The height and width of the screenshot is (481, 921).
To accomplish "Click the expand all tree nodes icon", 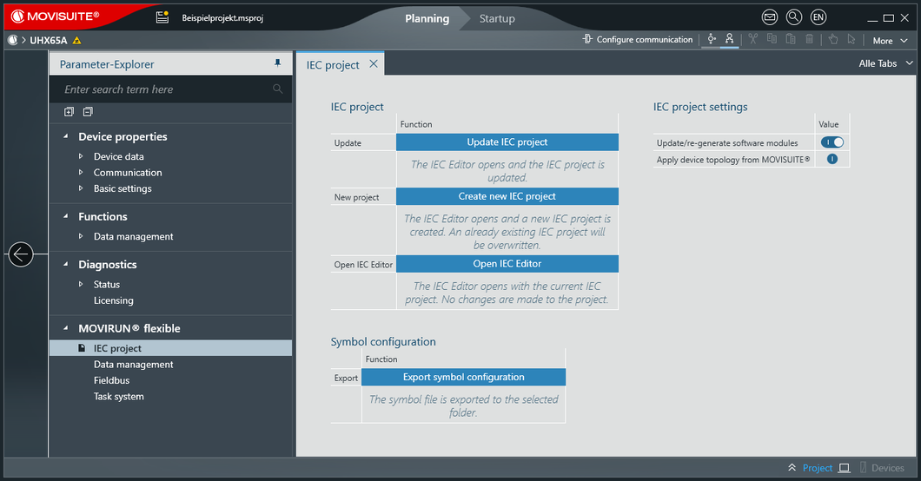I will (x=69, y=111).
